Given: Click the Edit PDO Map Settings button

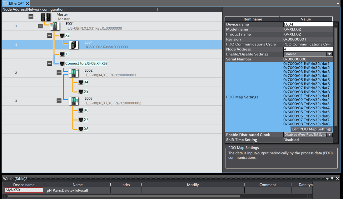Looking at the screenshot, I should point(311,129).
